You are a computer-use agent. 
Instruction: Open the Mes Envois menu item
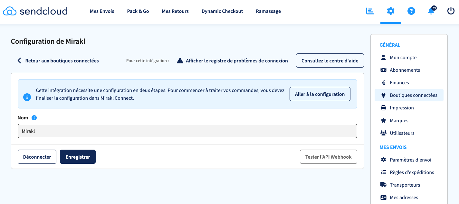102,11
